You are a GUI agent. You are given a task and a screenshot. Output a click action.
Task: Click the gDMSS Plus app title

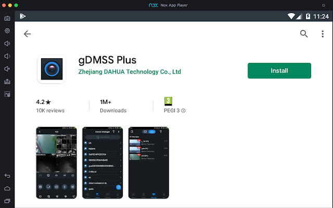point(107,60)
